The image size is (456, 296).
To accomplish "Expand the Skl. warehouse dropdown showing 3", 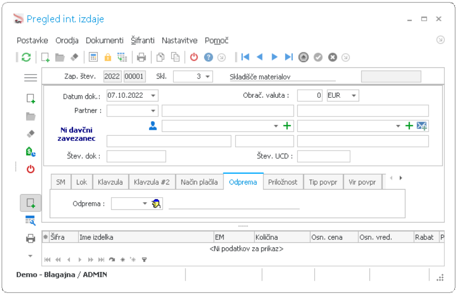I will pos(208,77).
